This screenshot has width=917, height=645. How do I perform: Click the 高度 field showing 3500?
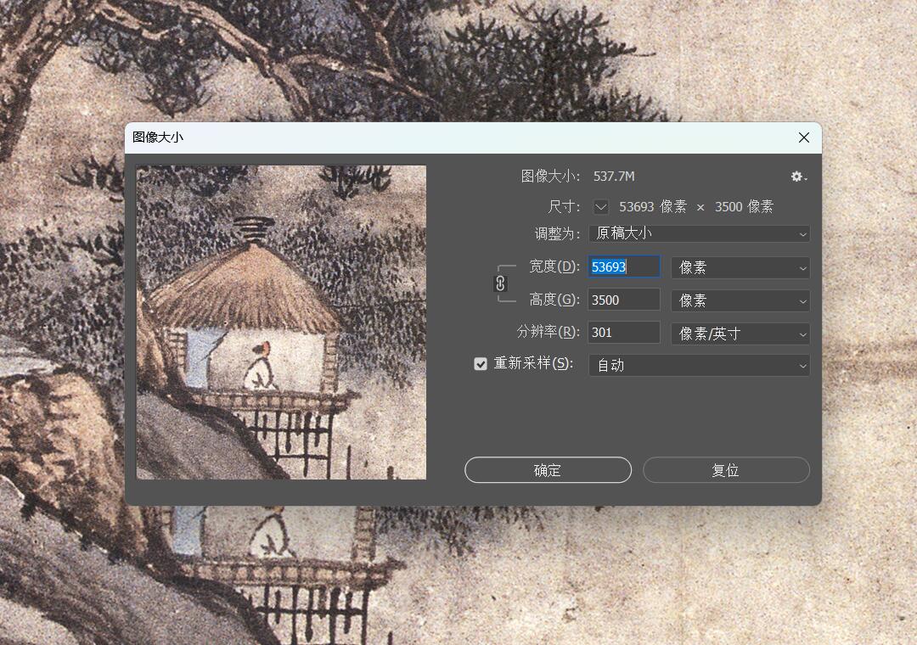pyautogui.click(x=624, y=300)
